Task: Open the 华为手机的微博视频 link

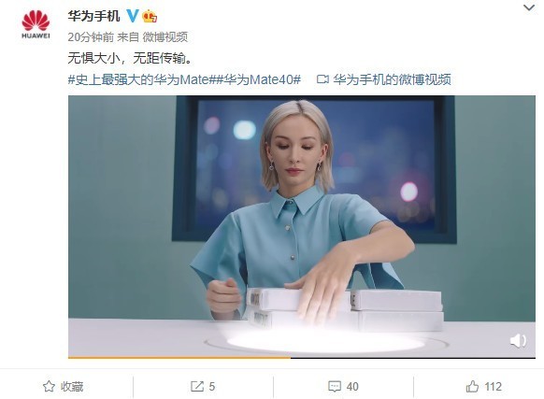Action: [x=392, y=79]
